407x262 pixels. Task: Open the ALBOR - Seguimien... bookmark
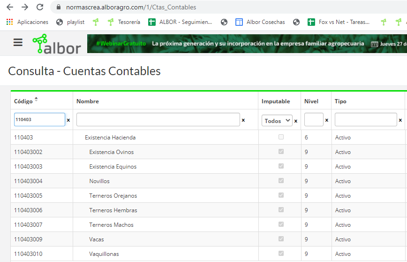(x=180, y=22)
